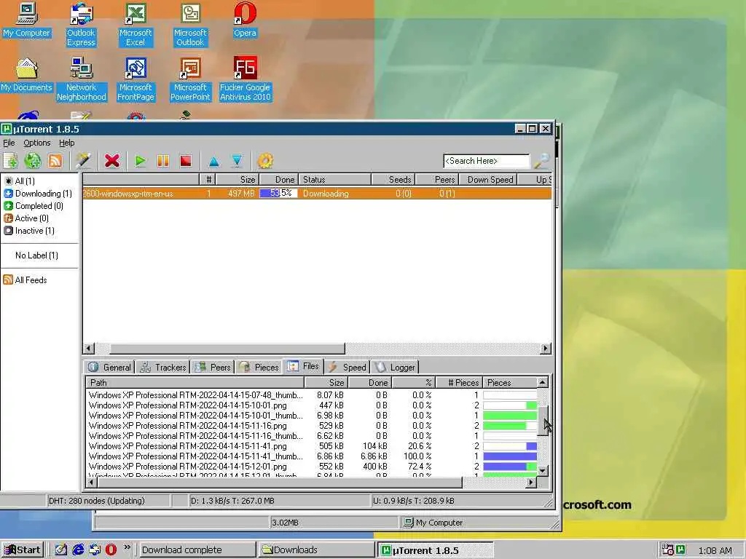Sort torrents by Done column
This screenshot has width=746, height=559.
point(278,180)
